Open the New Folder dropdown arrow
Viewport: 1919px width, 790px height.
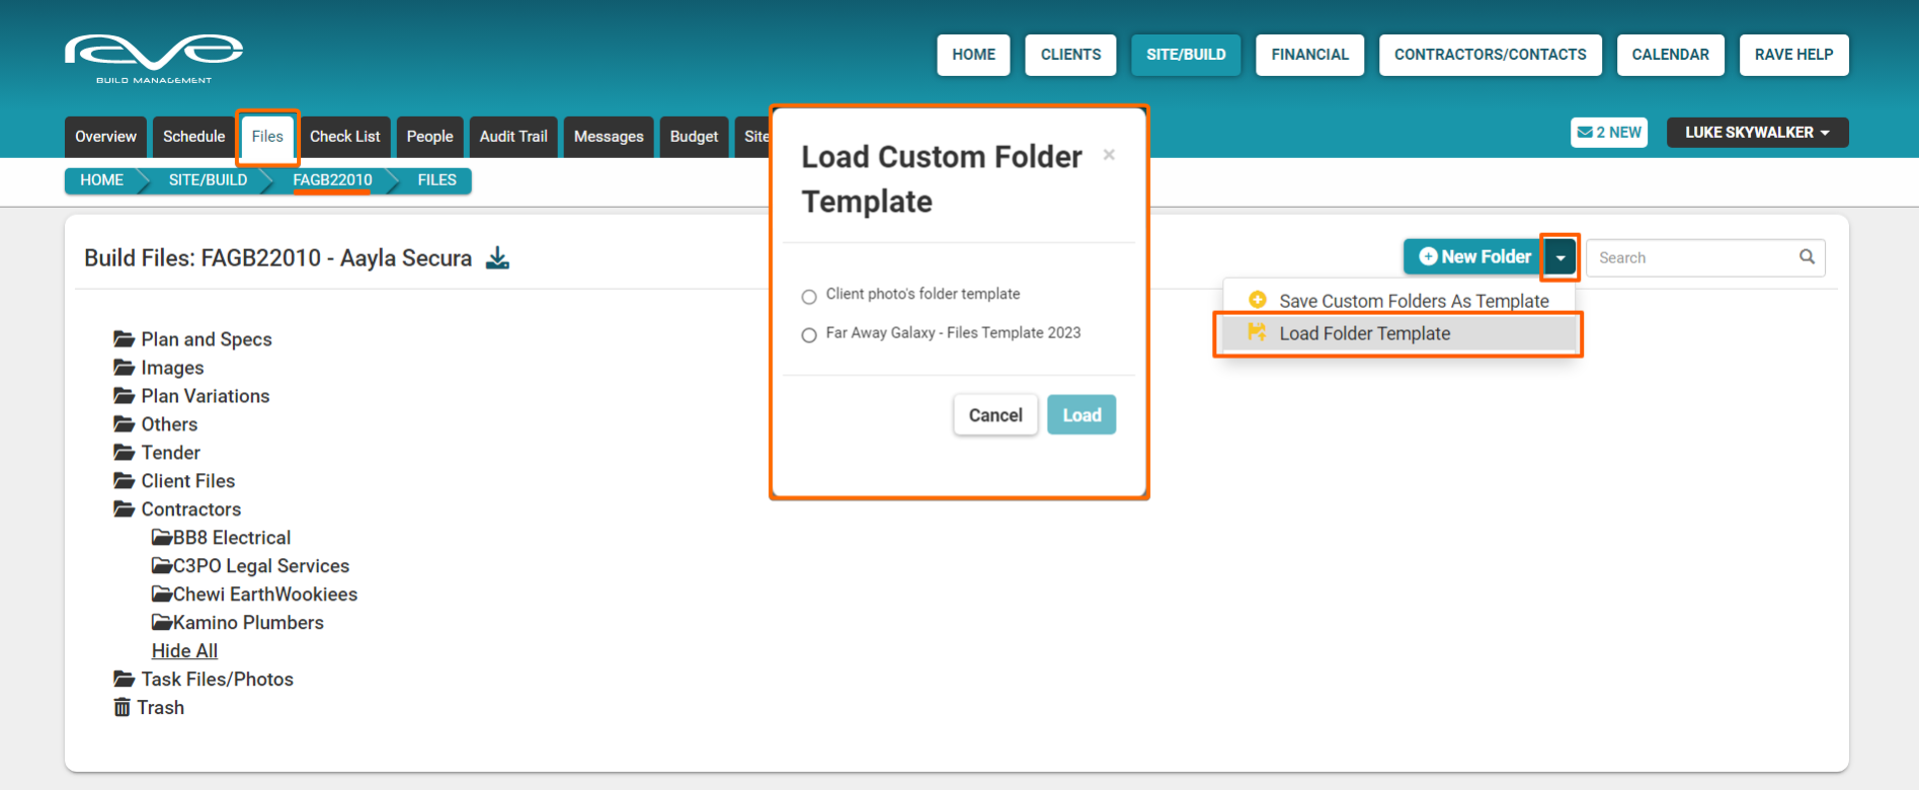pos(1559,258)
